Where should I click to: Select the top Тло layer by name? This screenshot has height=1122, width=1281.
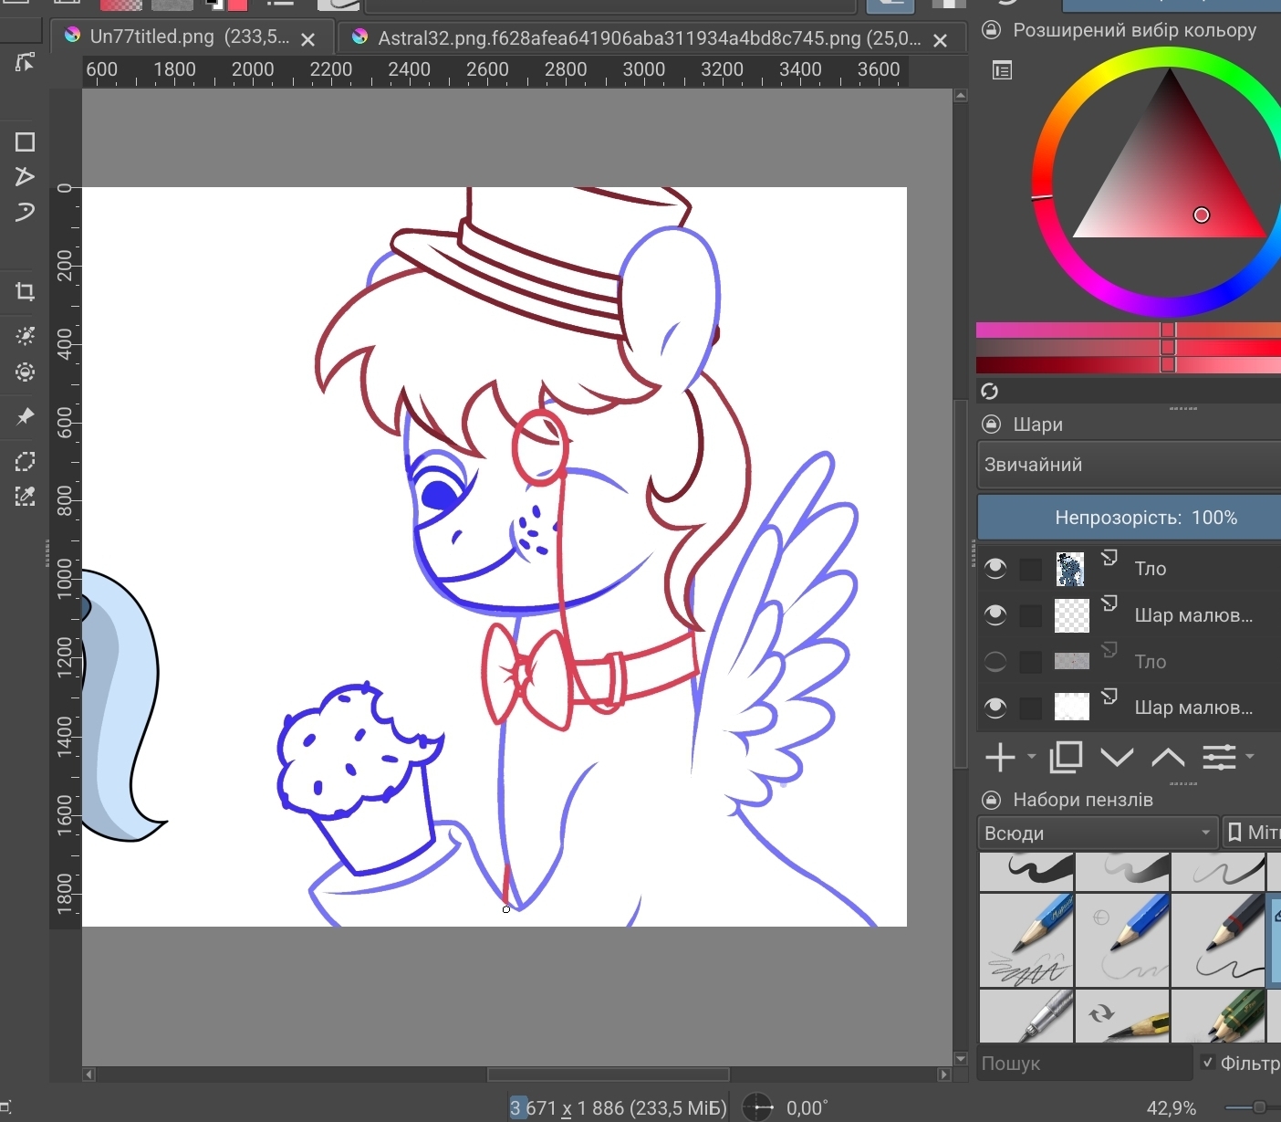click(x=1151, y=569)
